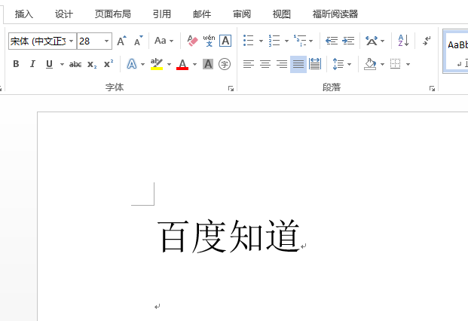The image size is (468, 321).
Task: Open text effects dropdown arrow
Action: tap(142, 64)
